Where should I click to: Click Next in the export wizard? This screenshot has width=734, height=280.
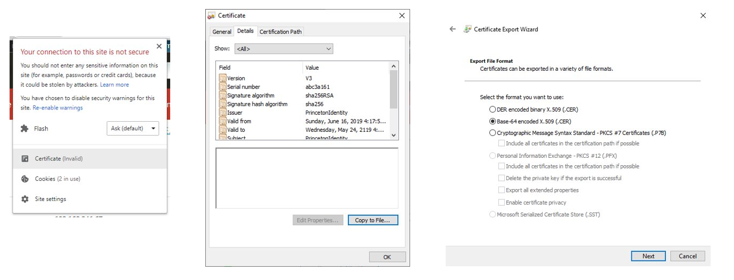point(648,256)
